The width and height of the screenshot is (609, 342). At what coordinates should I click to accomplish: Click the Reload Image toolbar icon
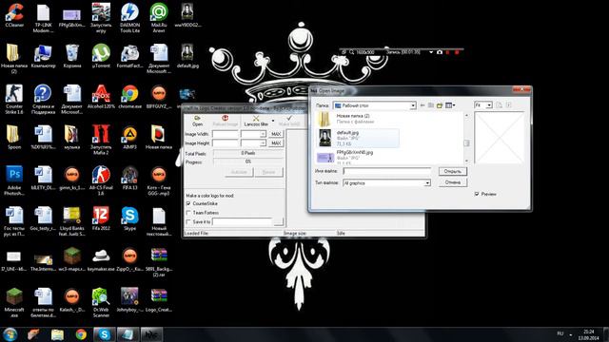226,121
